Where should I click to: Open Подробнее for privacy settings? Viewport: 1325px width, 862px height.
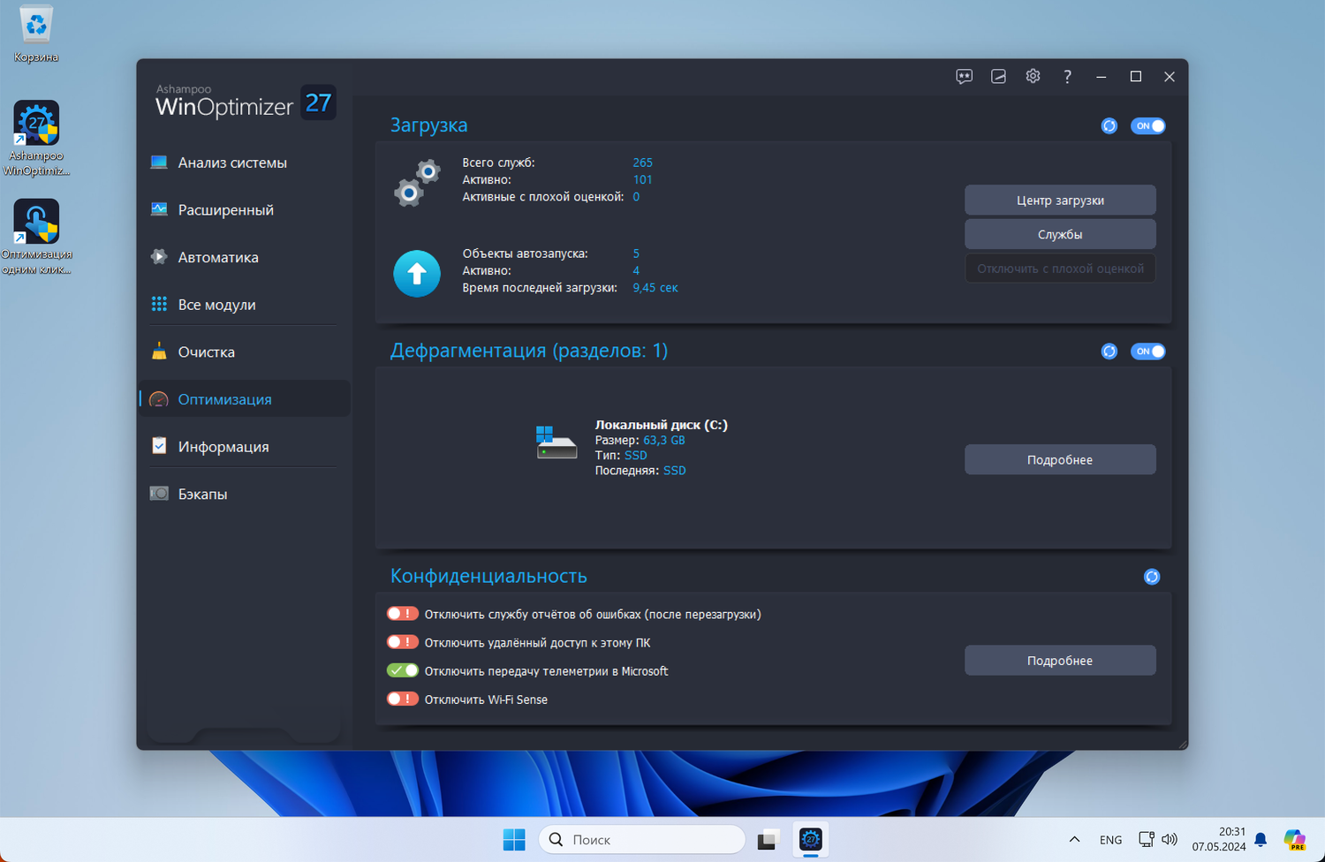click(x=1060, y=661)
